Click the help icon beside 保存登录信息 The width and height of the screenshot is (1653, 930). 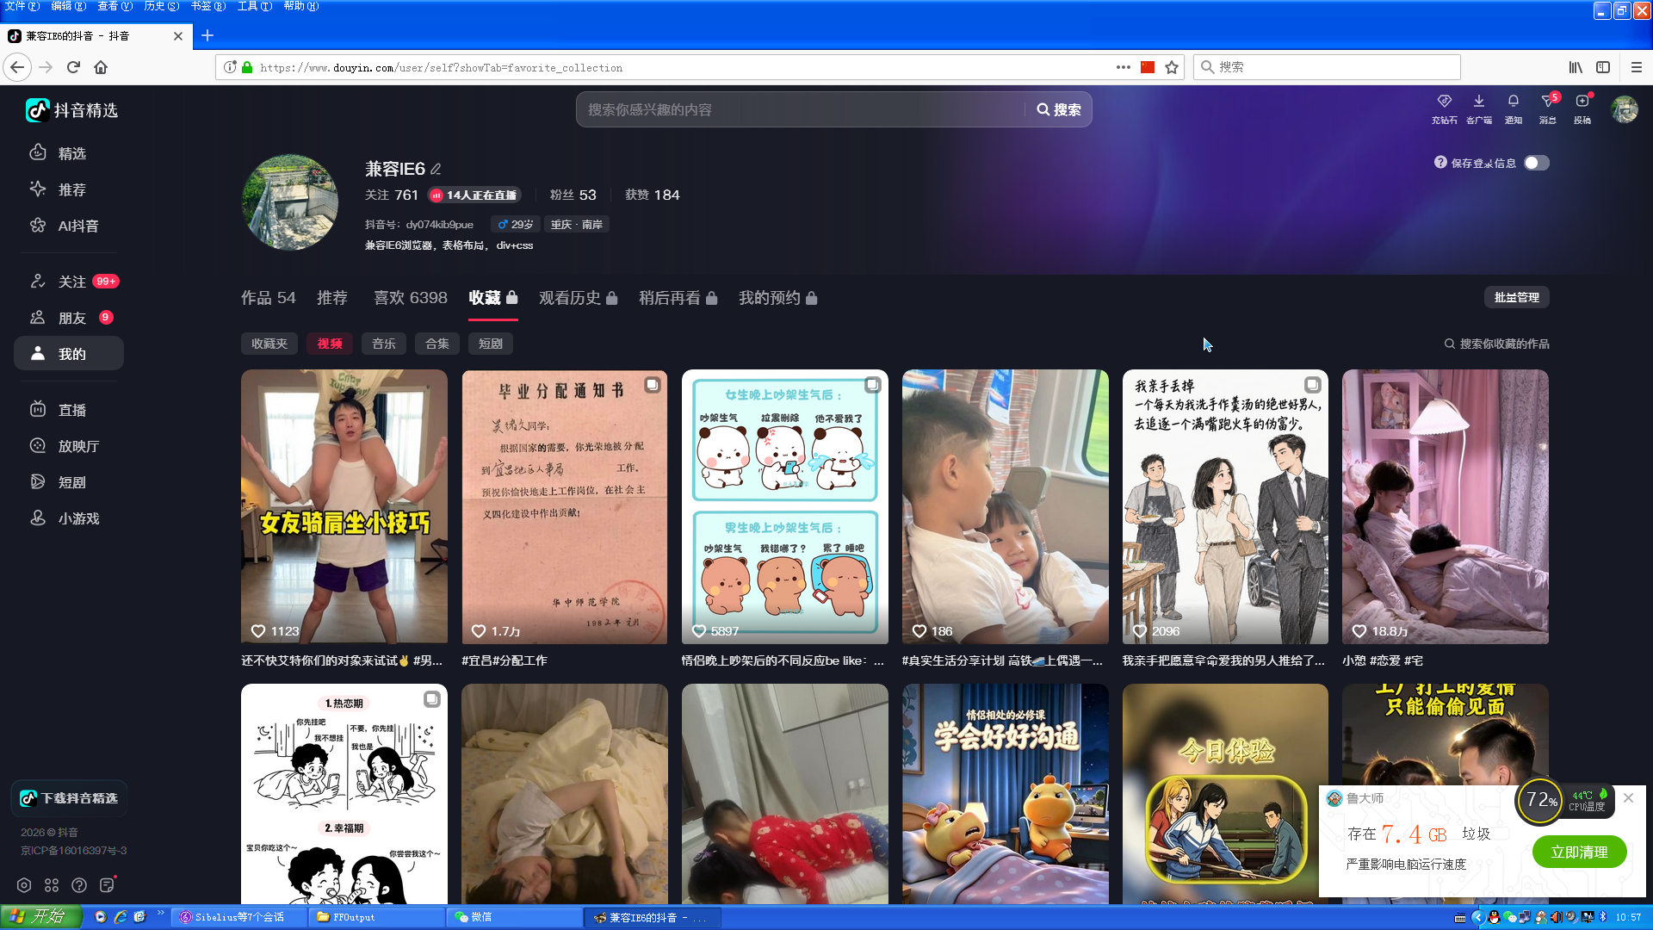[x=1440, y=163]
